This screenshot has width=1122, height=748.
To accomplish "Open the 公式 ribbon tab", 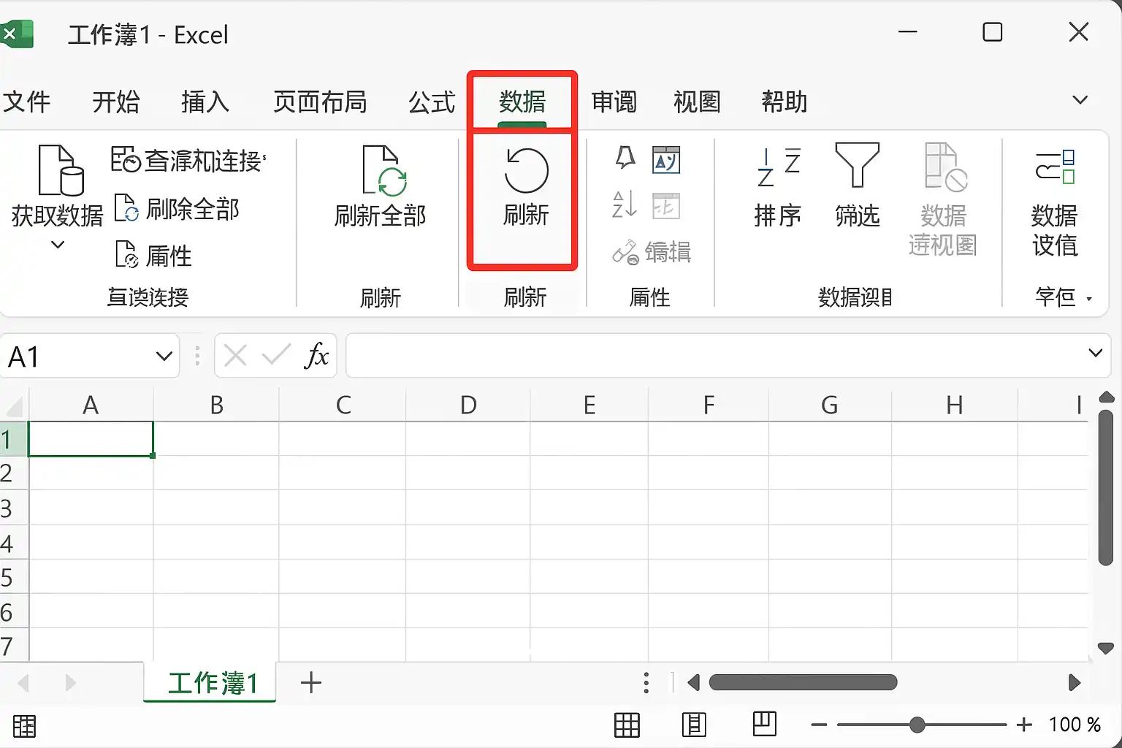I will click(x=432, y=102).
